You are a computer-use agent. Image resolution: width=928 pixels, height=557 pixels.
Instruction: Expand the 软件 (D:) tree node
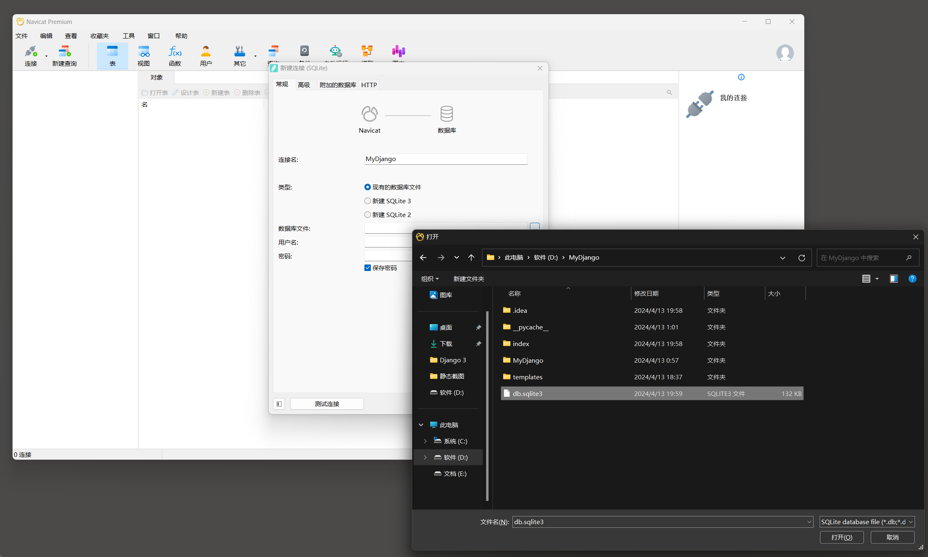425,457
